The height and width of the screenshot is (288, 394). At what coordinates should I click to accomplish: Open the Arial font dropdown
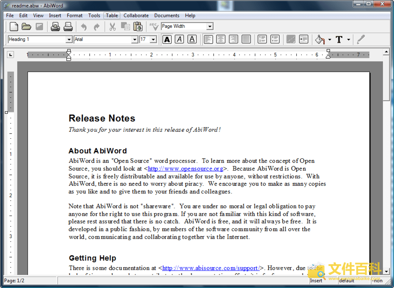click(135, 39)
